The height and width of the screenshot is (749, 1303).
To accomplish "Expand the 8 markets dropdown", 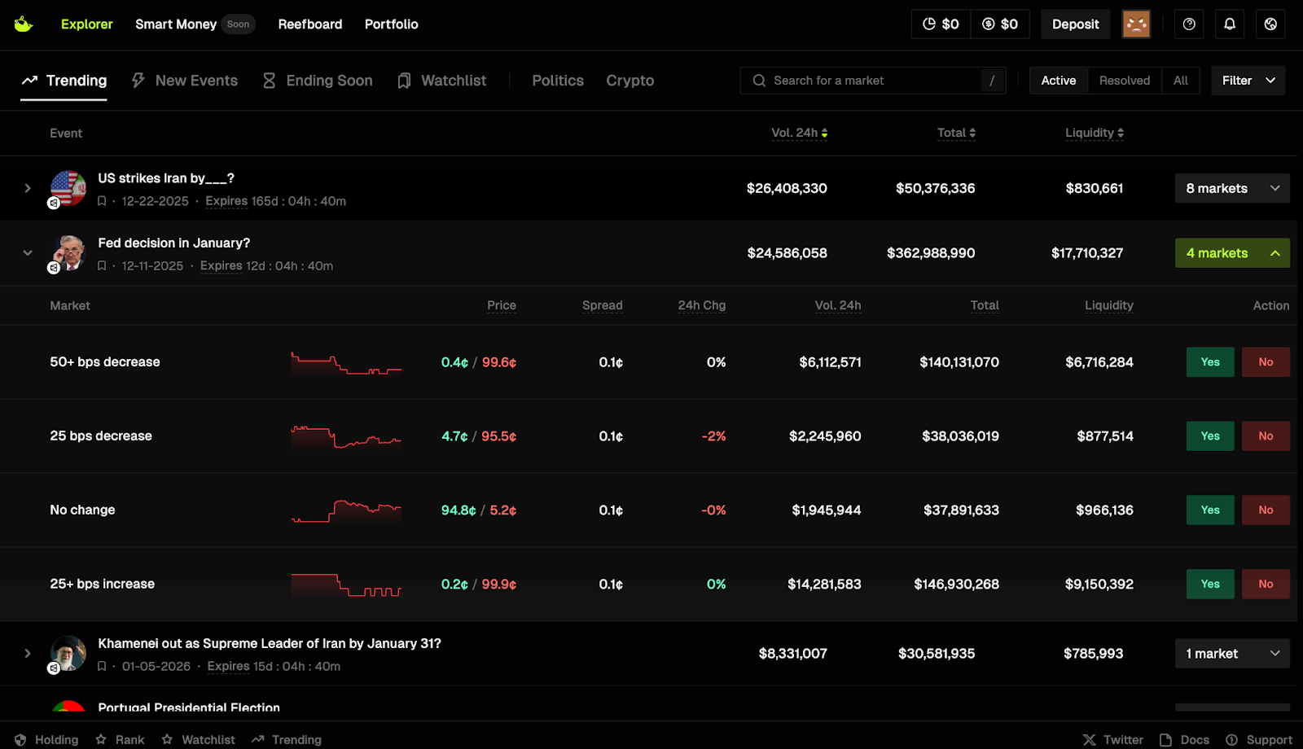I will pyautogui.click(x=1231, y=188).
